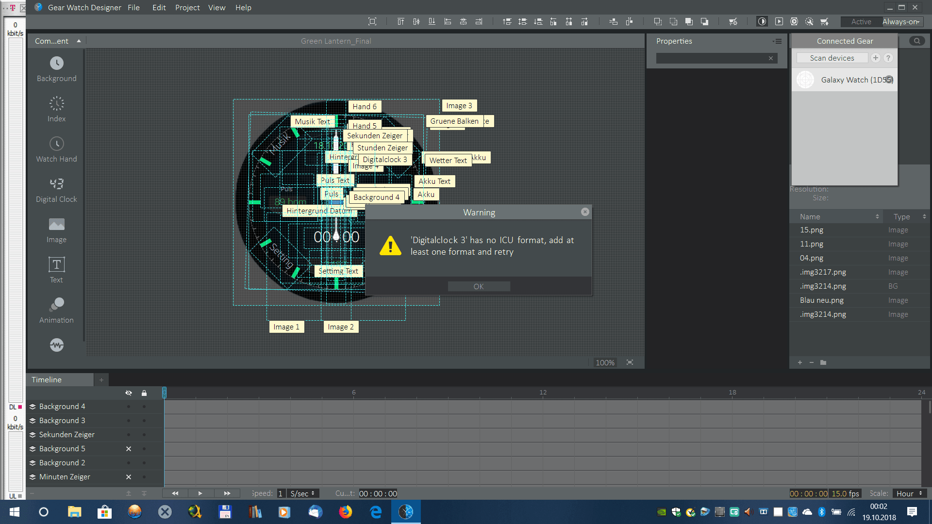The image size is (932, 524).
Task: Choose the Watch Hand component
Action: [x=56, y=149]
